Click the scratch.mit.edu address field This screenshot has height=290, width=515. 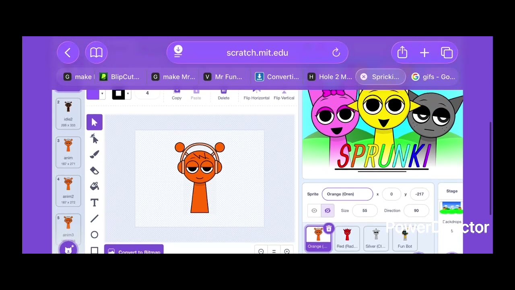[257, 53]
